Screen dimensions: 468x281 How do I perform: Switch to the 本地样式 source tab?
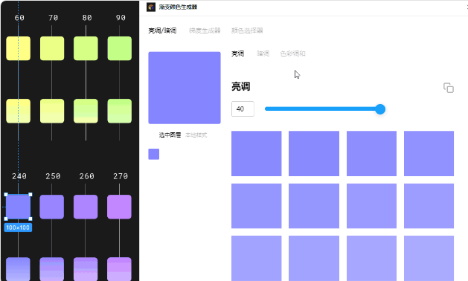196,135
